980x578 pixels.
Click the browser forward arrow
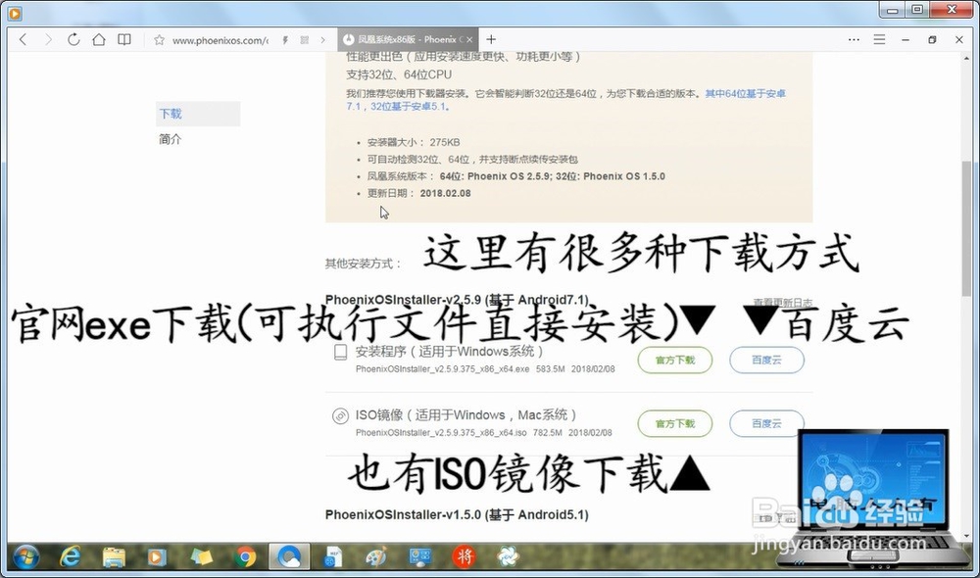click(48, 40)
